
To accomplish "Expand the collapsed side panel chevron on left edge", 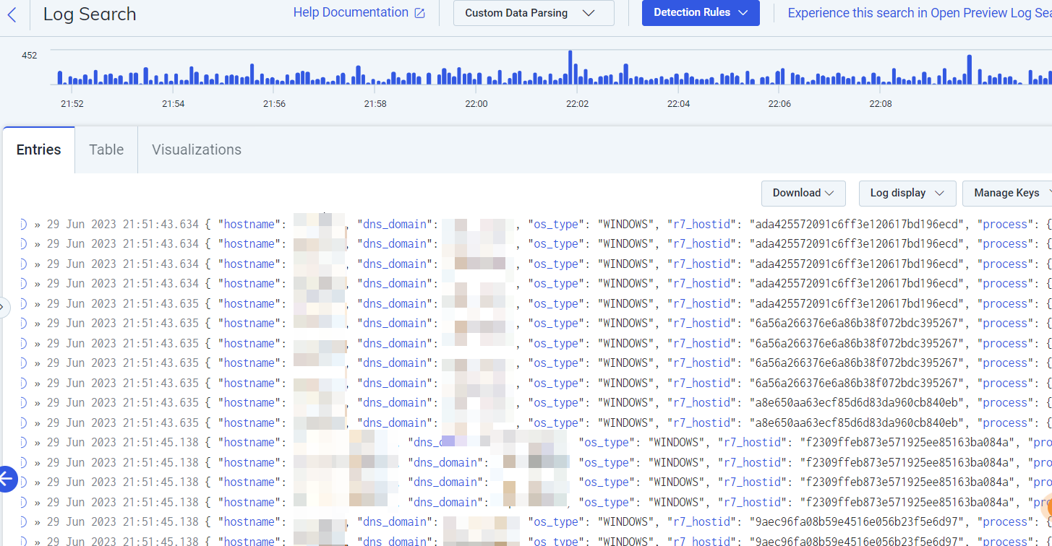I will pos(3,308).
